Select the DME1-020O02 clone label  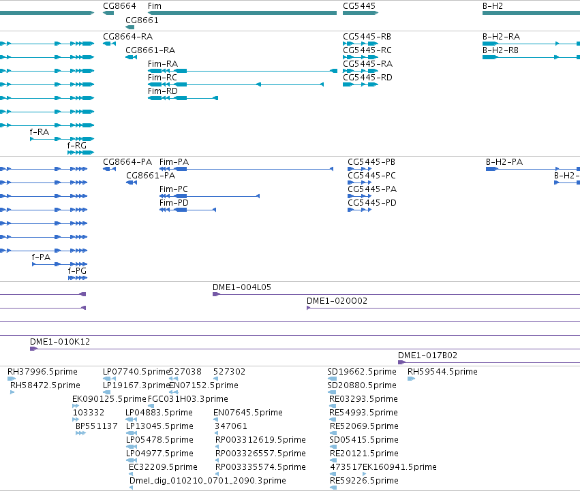[337, 301]
